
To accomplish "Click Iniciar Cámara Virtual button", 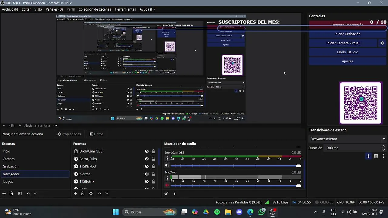I will [343, 43].
